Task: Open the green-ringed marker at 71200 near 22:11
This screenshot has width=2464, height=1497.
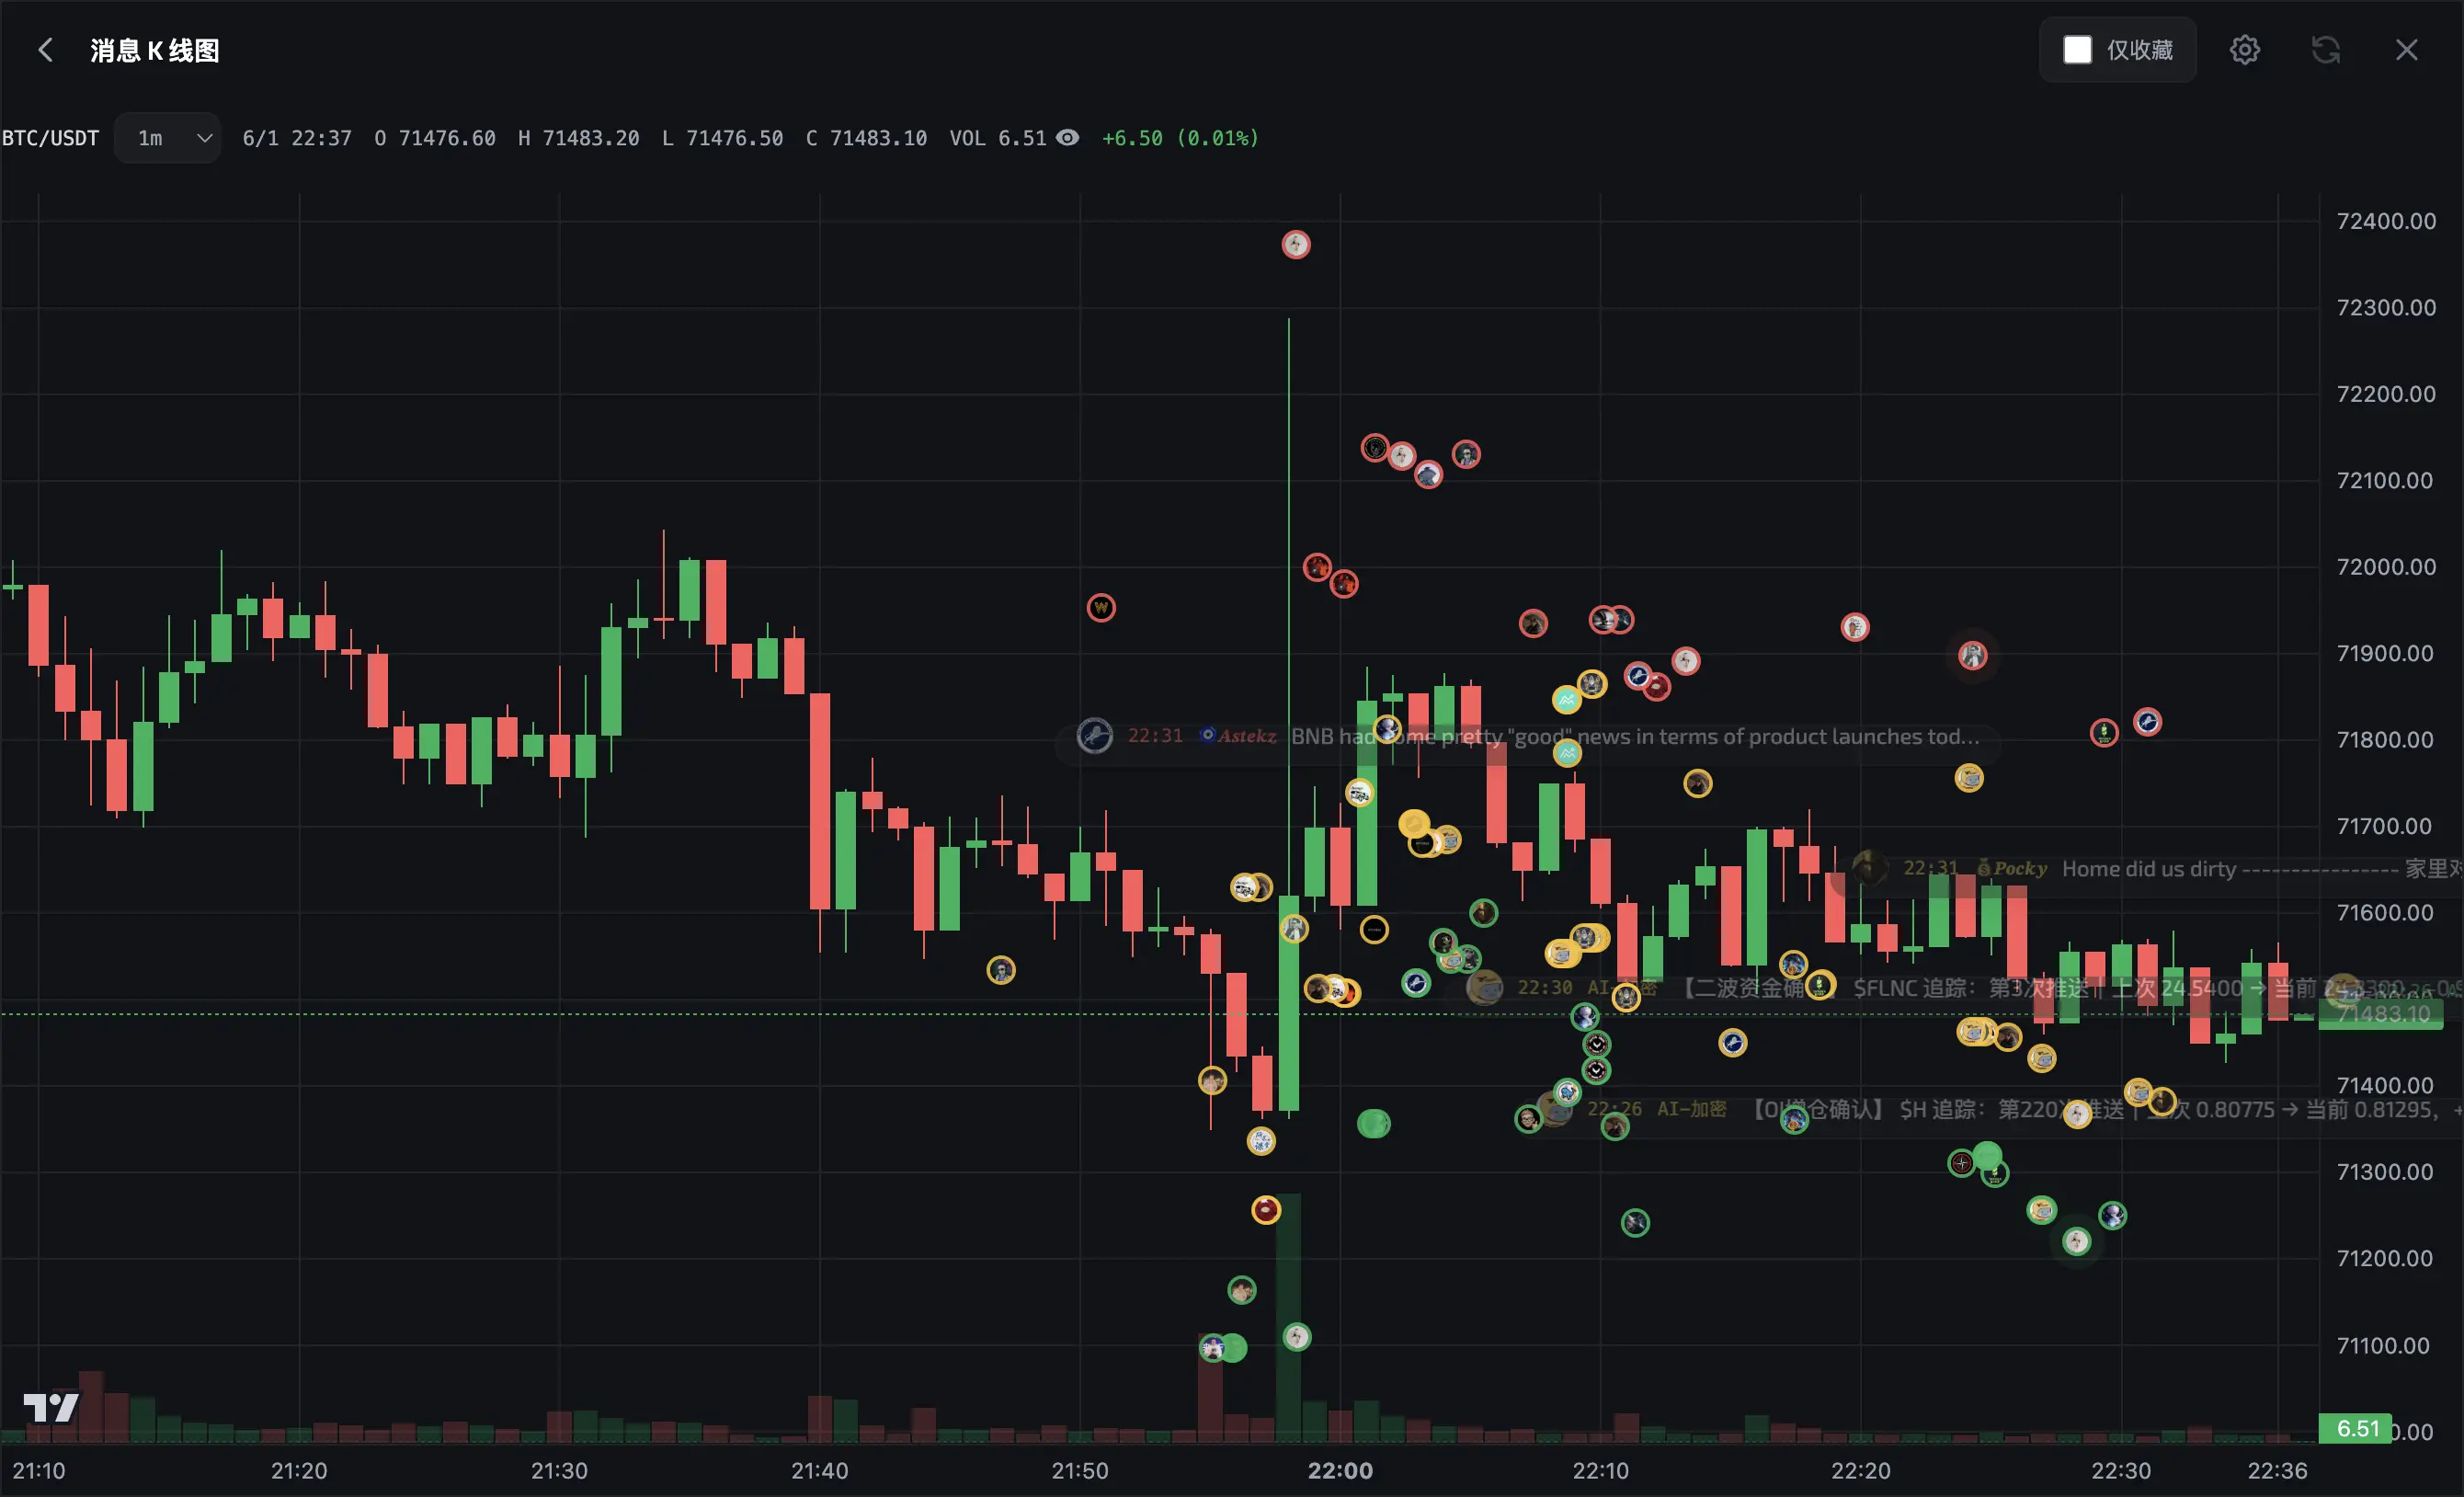Action: [x=1635, y=1223]
